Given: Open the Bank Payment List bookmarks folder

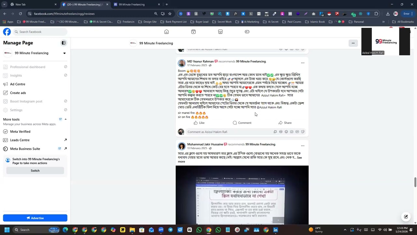Looking at the screenshot, I should (173, 22).
